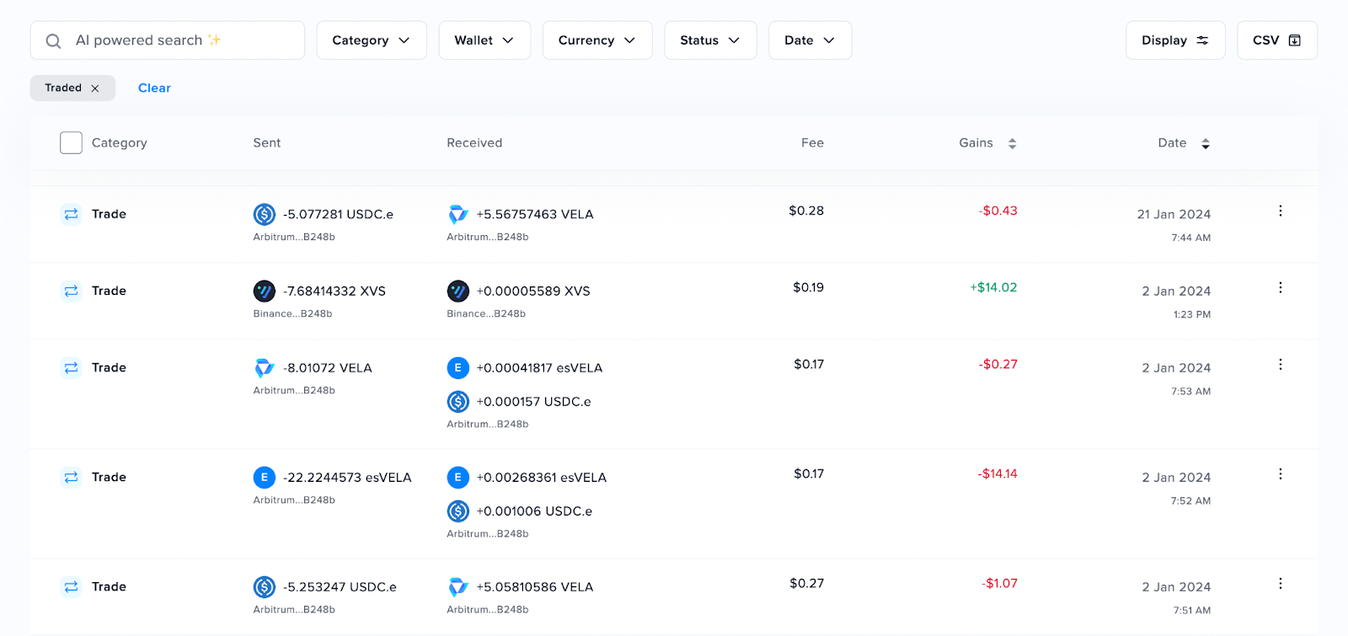Open options menu for 7:52 AM trade
The width and height of the screenshot is (1348, 636).
pos(1281,473)
